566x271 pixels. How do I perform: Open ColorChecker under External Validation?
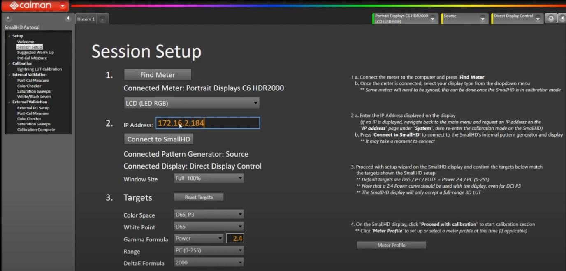29,118
